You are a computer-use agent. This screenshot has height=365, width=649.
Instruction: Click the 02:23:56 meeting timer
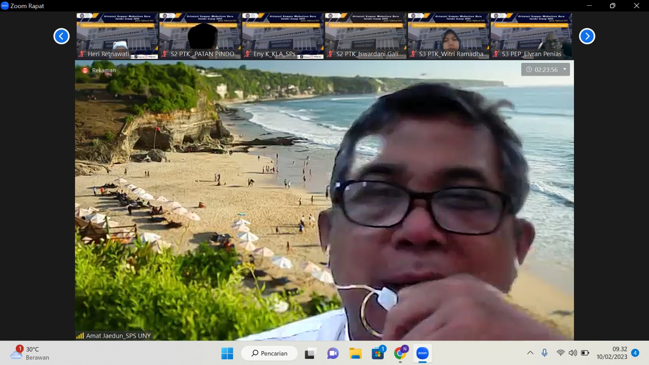[546, 70]
